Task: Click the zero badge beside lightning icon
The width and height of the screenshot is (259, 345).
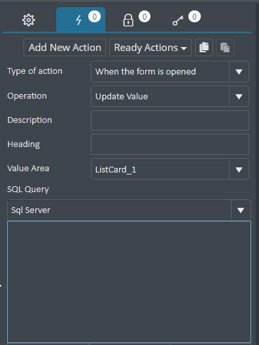Action: (94, 17)
